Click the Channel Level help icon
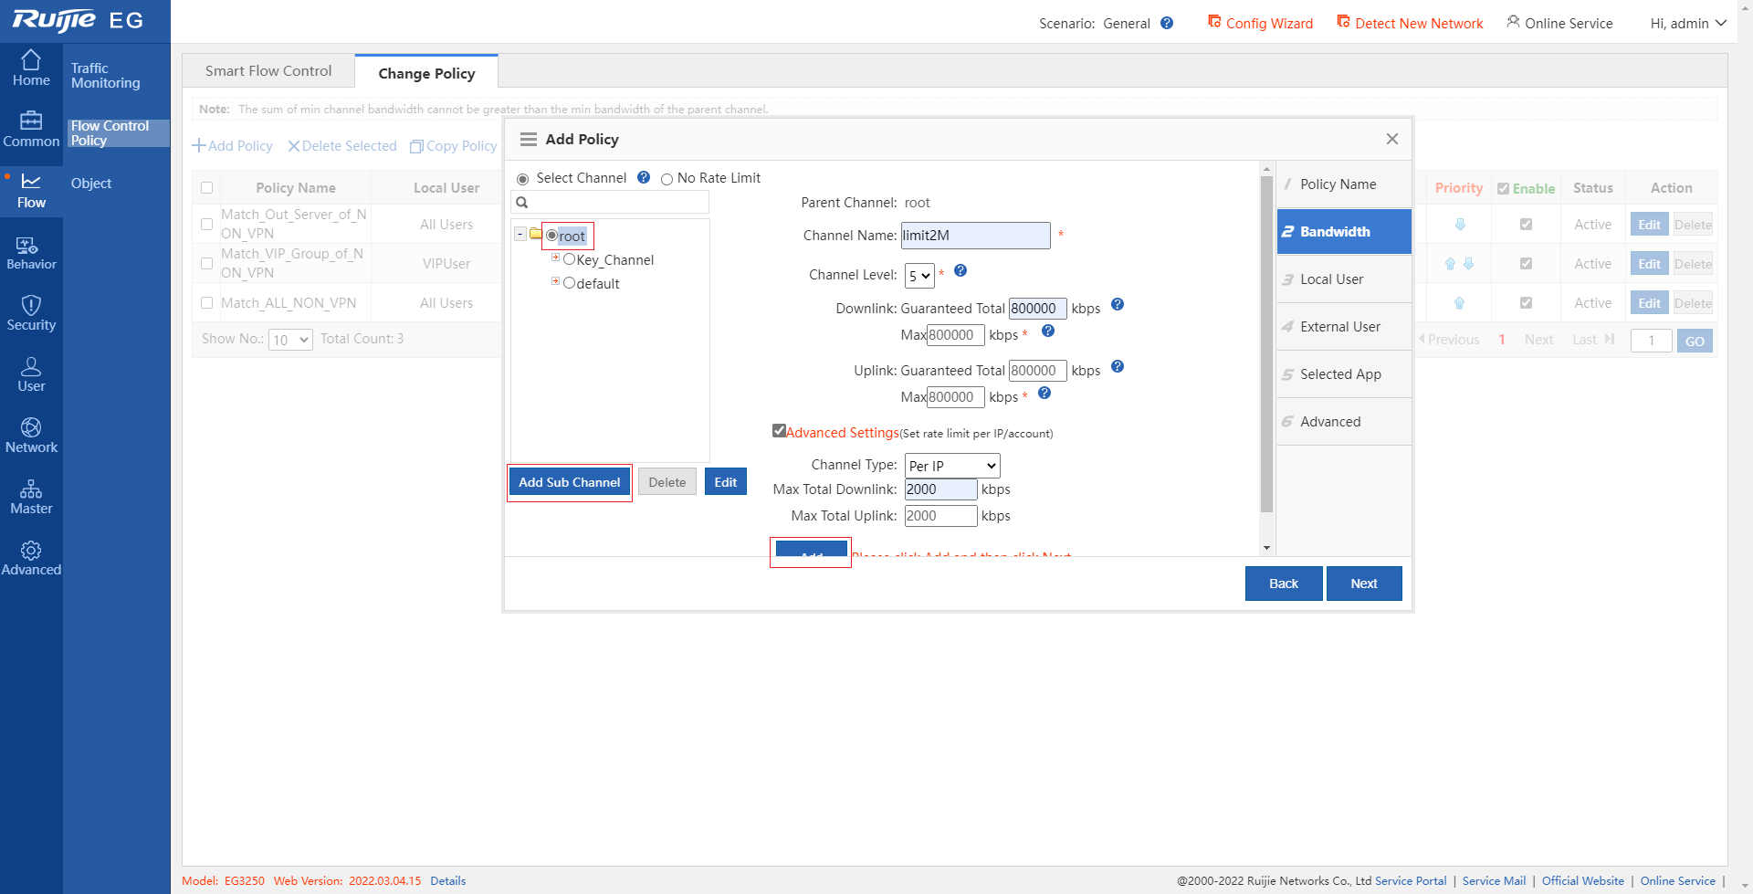Screen dimensions: 1753x894 (960, 271)
